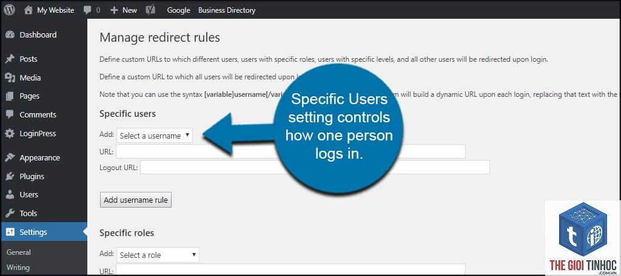The image size is (621, 276).
Task: Open Settings menu label
Action: (33, 232)
